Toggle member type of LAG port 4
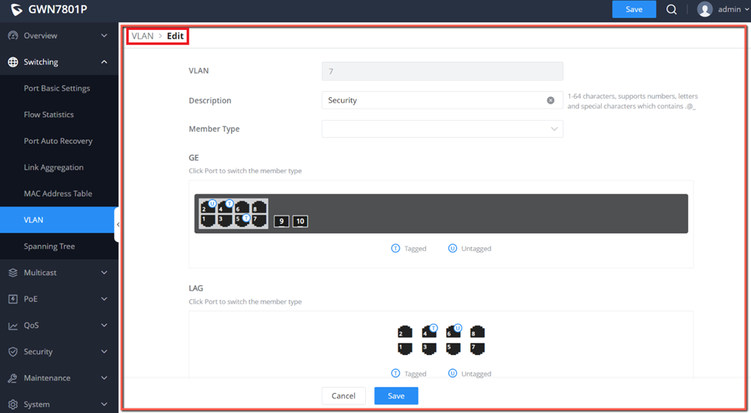 429,331
